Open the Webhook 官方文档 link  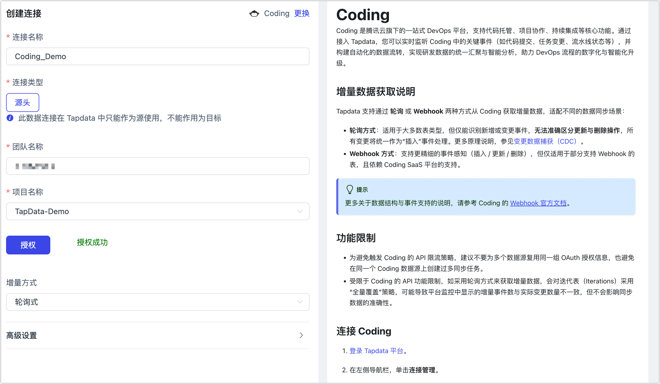(538, 203)
